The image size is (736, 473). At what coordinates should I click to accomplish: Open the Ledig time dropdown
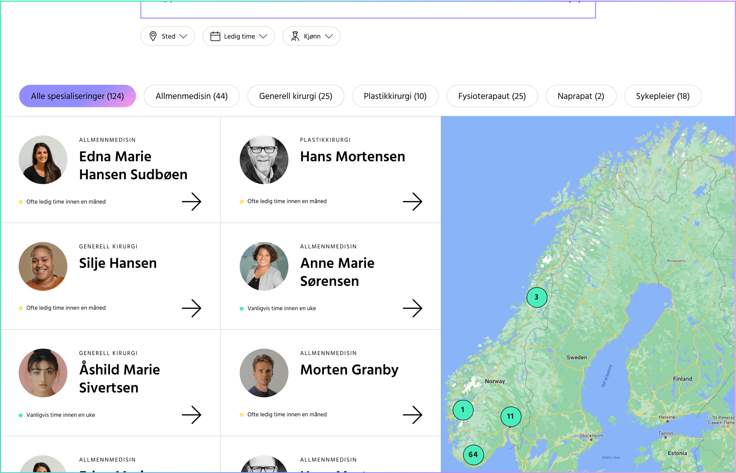click(x=239, y=36)
